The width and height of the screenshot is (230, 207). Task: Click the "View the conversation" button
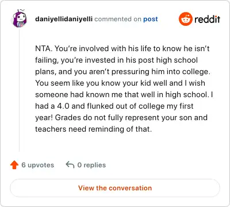pyautogui.click(x=115, y=188)
